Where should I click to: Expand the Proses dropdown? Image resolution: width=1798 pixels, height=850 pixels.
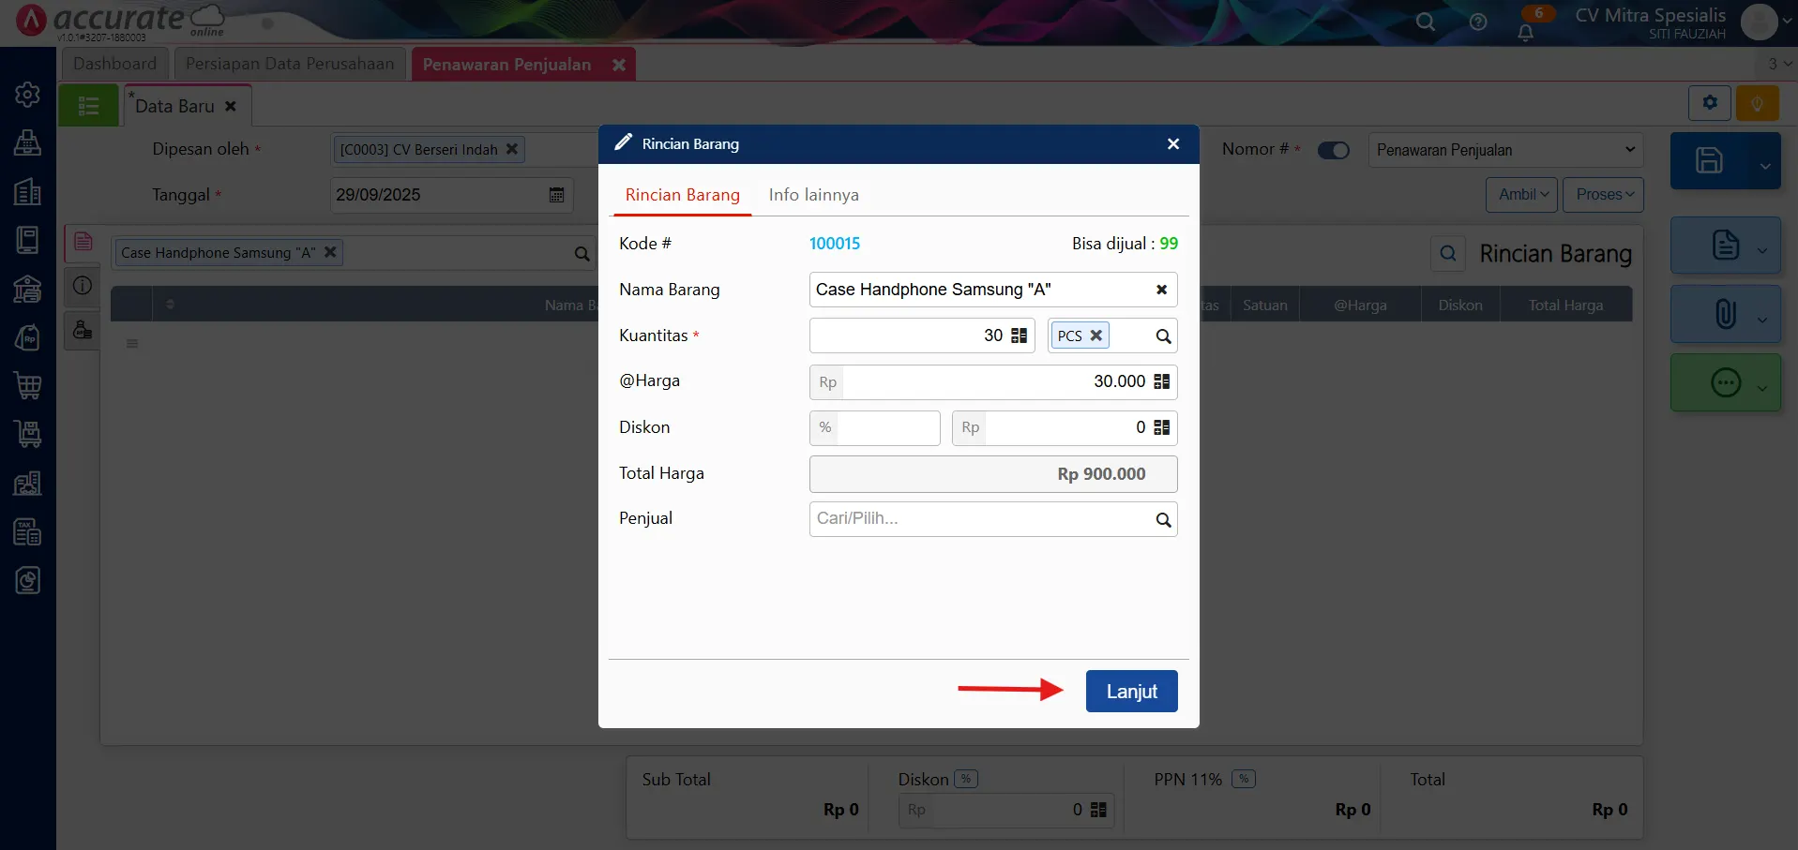1603,195
